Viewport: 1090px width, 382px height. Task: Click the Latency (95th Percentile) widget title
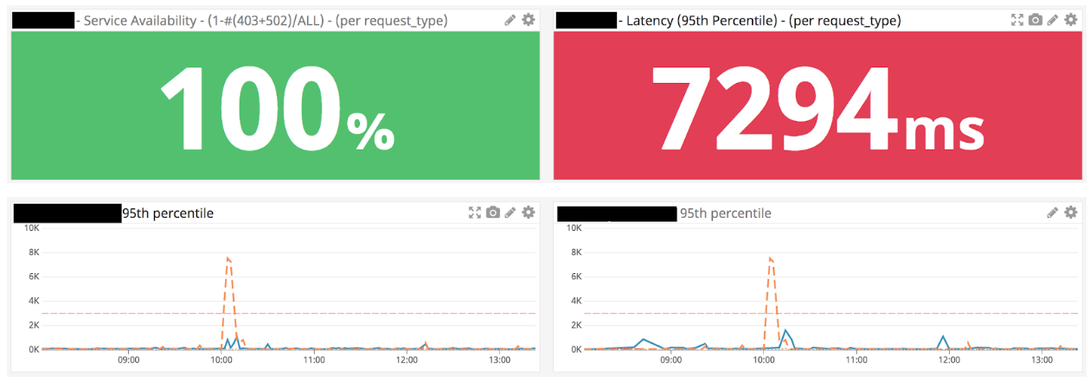click(760, 21)
